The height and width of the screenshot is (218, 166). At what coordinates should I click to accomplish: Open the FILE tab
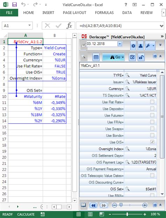[x=9, y=13]
